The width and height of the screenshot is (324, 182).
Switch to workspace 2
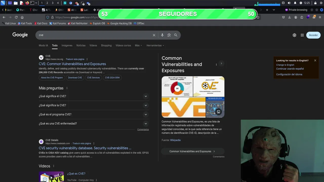[x=47, y=3]
